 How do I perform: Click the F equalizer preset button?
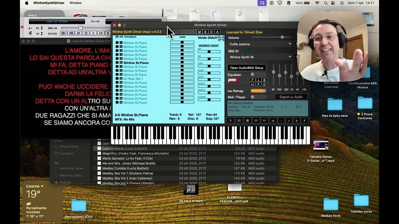253,80
